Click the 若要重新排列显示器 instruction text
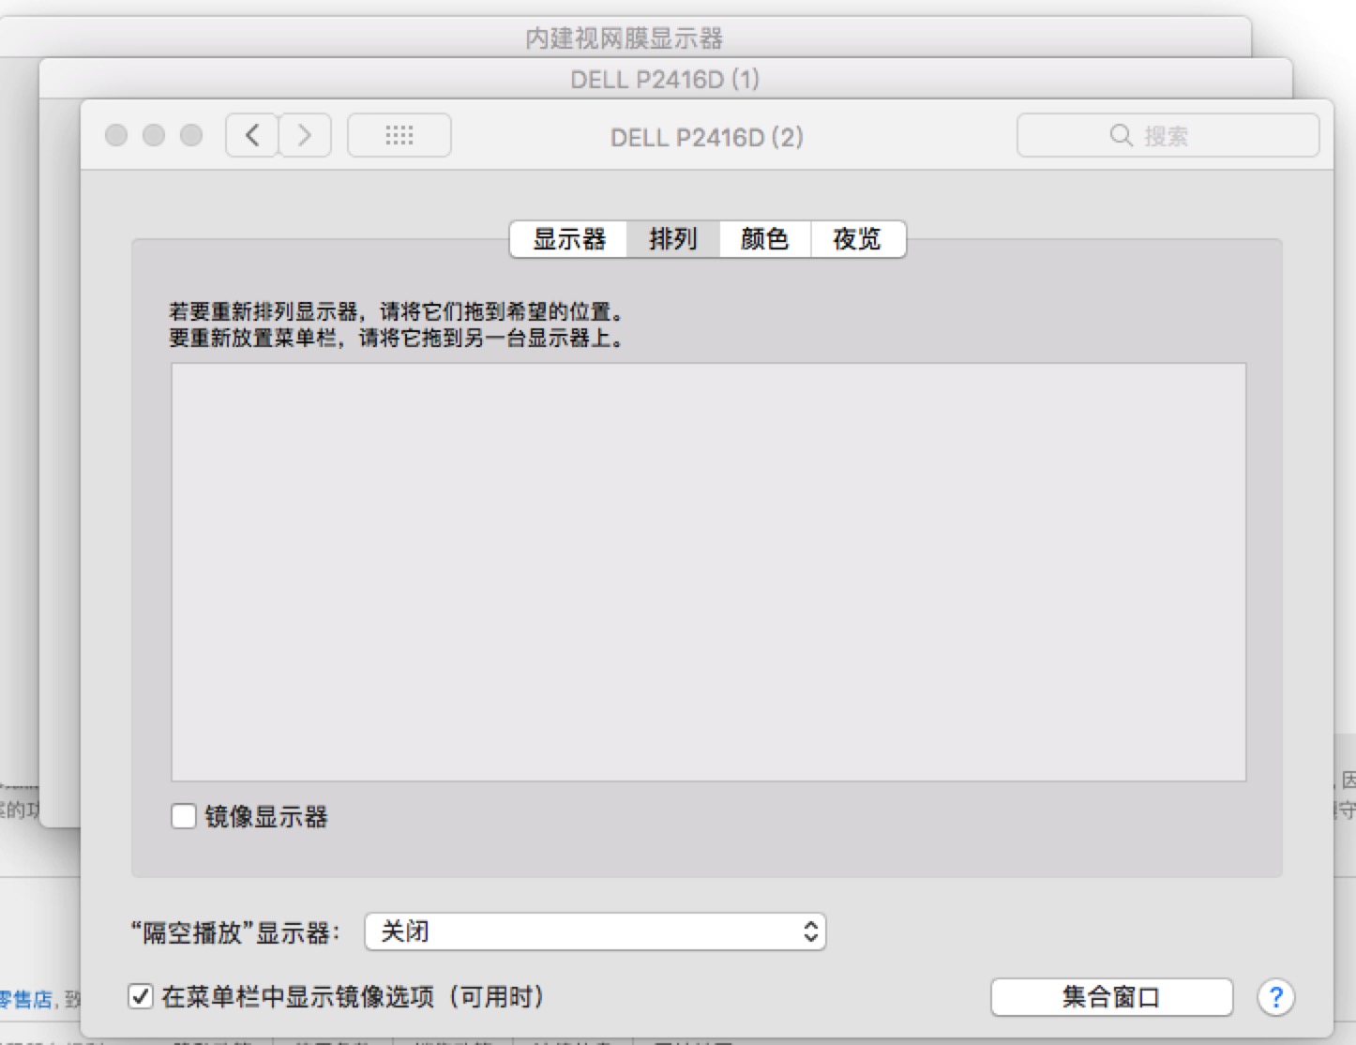Screen dimensions: 1356x1045 tap(397, 311)
